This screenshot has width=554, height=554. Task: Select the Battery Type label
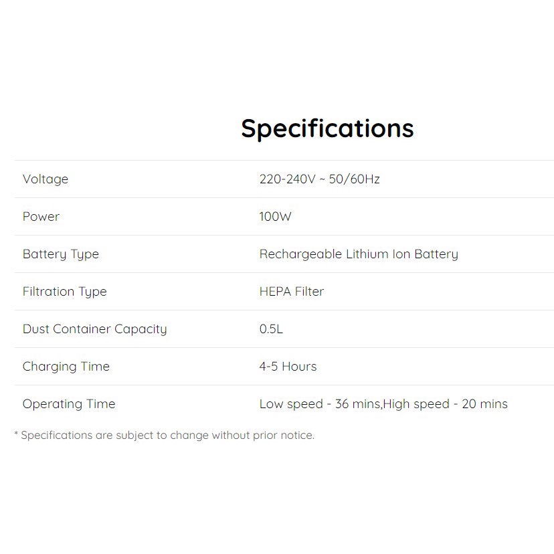point(61,254)
